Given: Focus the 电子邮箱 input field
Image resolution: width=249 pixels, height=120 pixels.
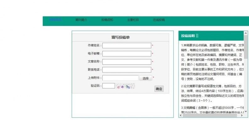Looking at the screenshot, I should coord(127,54).
